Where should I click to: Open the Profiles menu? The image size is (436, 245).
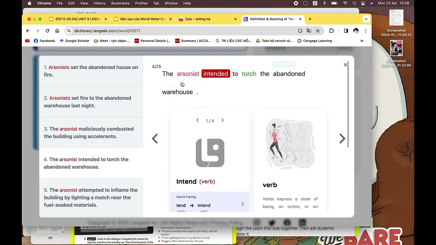[141, 3]
